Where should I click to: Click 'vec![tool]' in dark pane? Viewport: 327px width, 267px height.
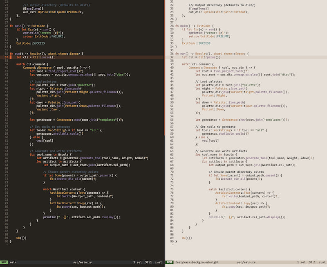(x=44, y=140)
